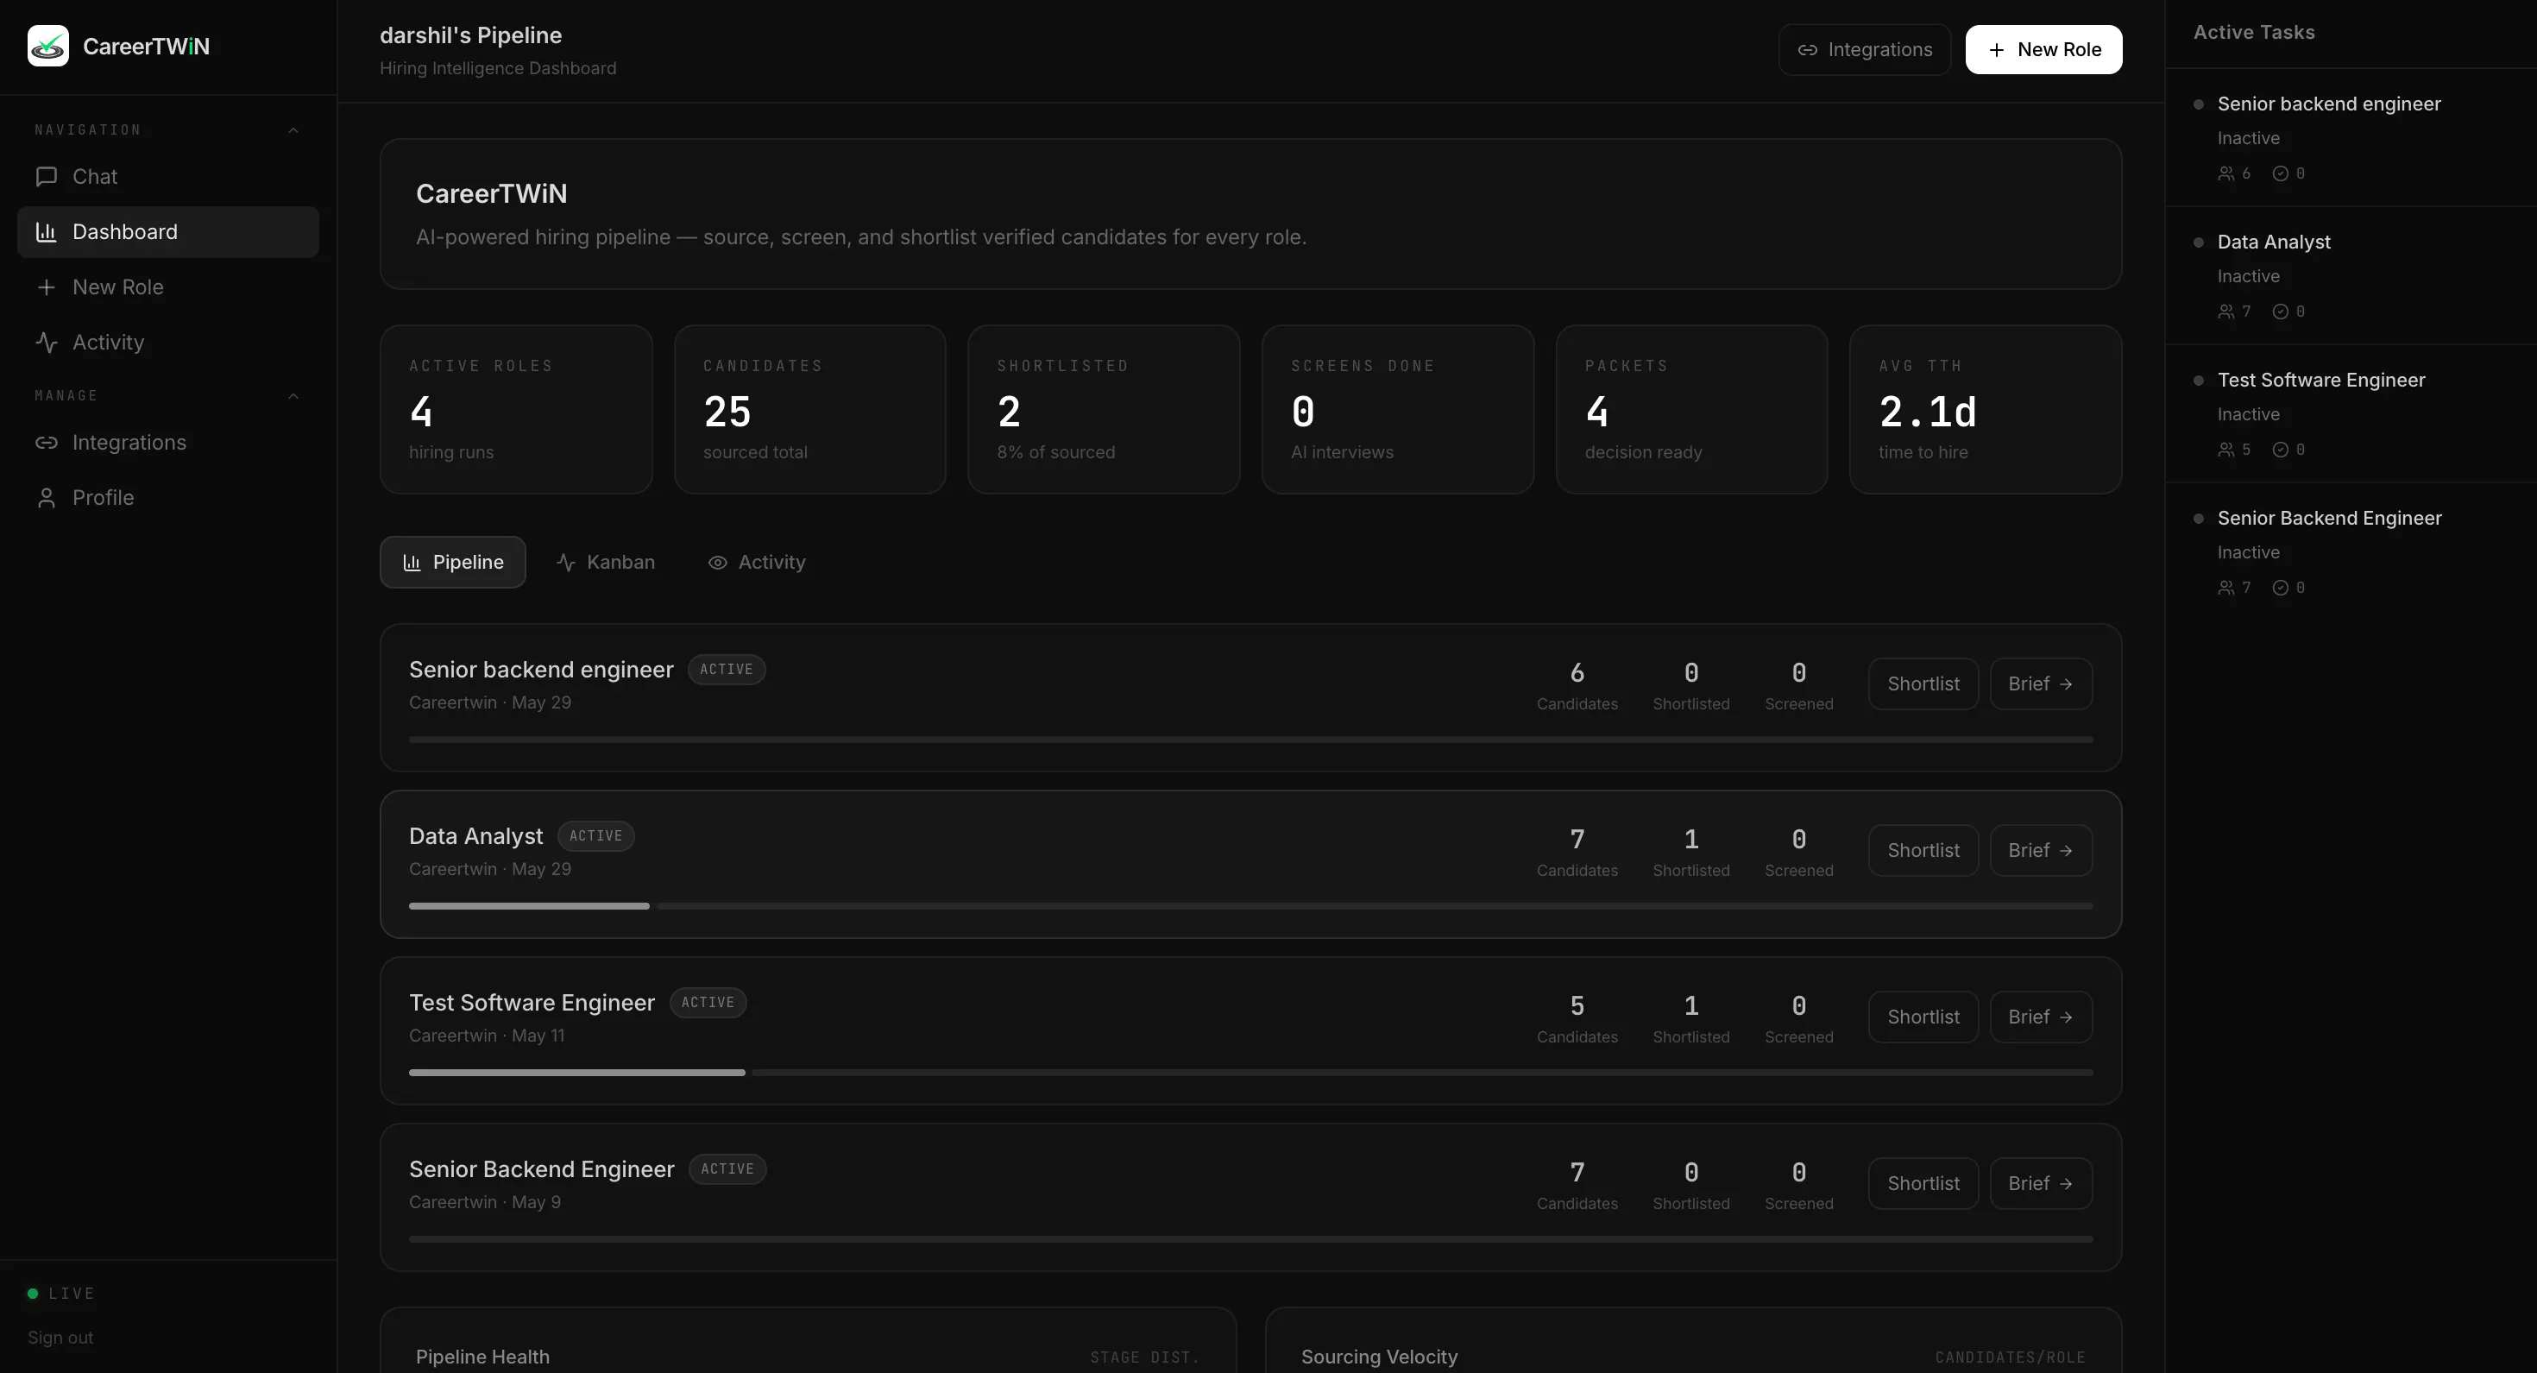Click Shortlist for Senior Backend Engineer May 9

pyautogui.click(x=1923, y=1183)
